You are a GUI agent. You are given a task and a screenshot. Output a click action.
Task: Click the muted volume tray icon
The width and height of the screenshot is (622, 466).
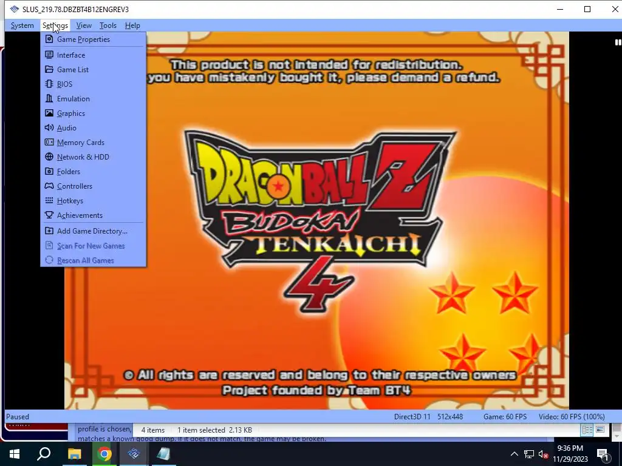[x=543, y=454]
